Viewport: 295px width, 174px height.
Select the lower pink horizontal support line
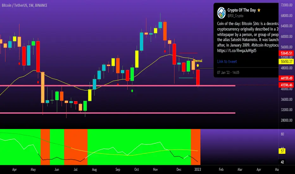(x=117, y=113)
